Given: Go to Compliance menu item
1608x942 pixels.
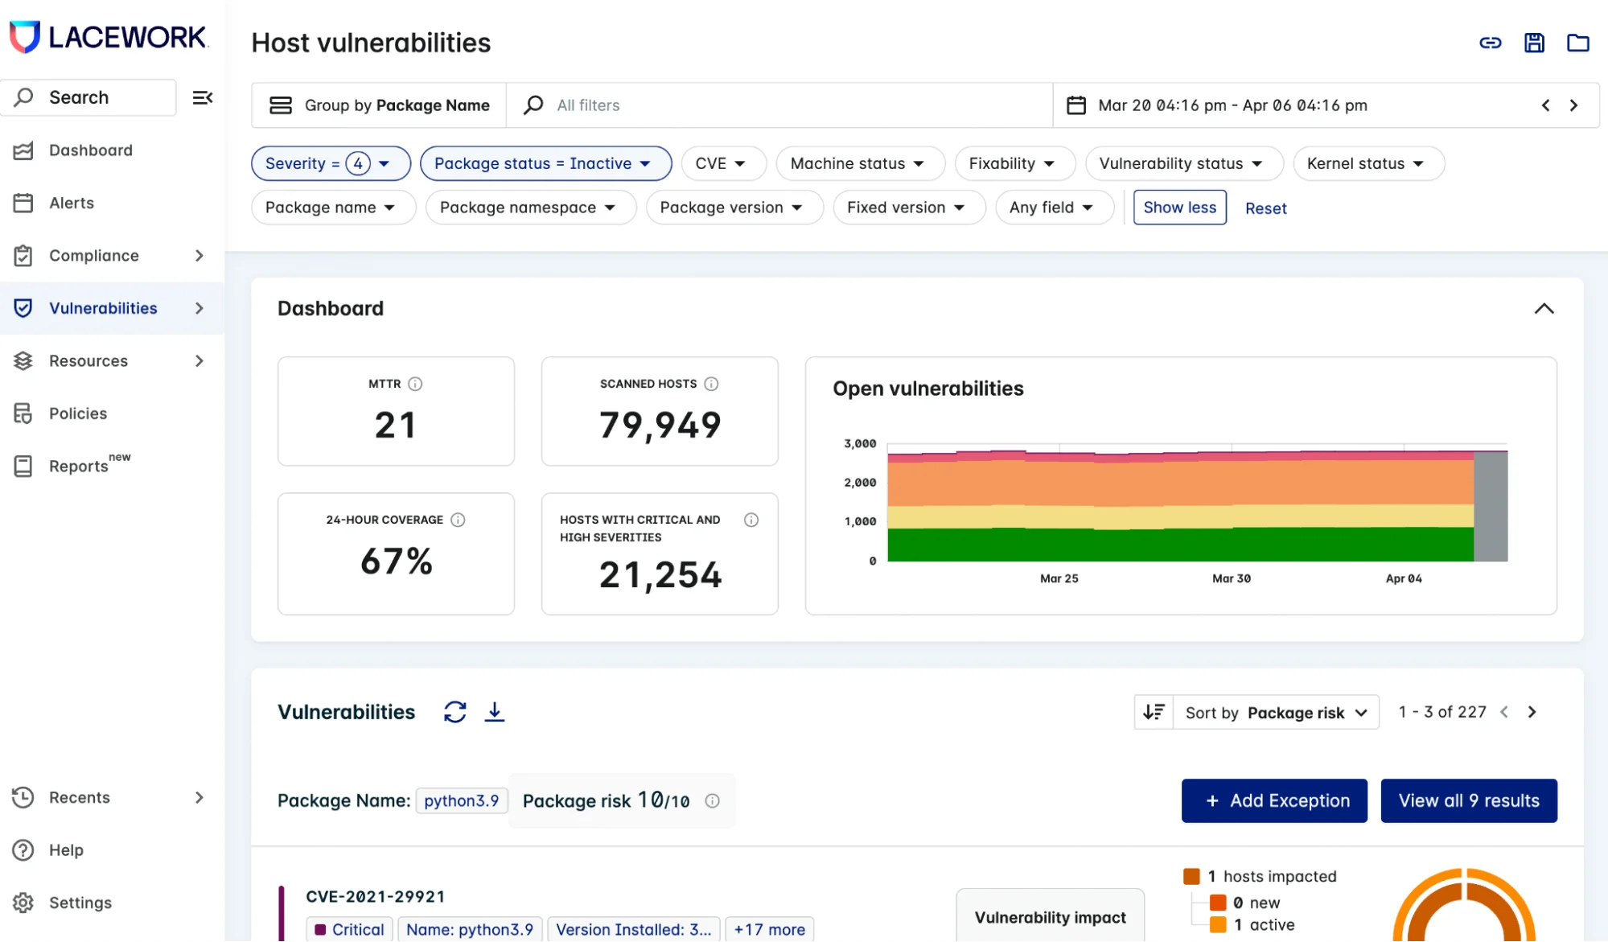Looking at the screenshot, I should [94, 256].
